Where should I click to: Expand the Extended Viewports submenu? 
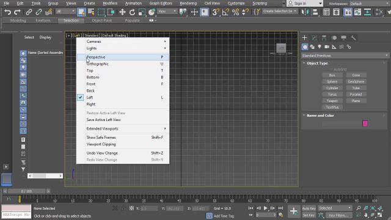click(x=122, y=129)
